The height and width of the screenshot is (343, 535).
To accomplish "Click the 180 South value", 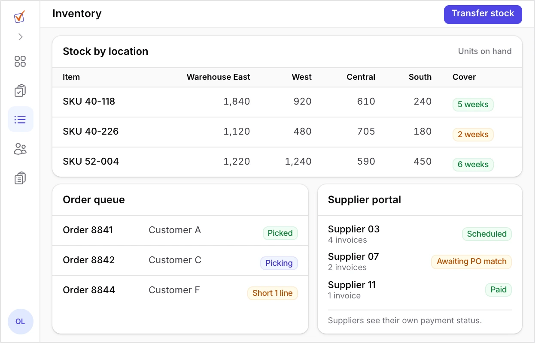I will point(423,132).
